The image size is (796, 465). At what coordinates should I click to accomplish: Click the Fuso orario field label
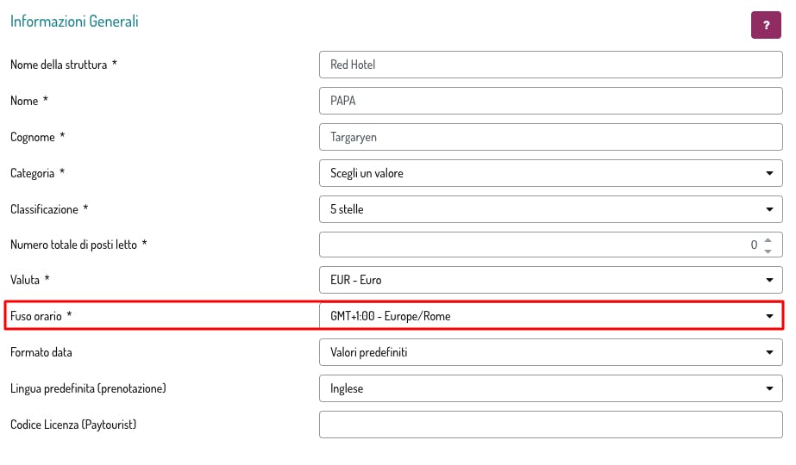pyautogui.click(x=36, y=316)
